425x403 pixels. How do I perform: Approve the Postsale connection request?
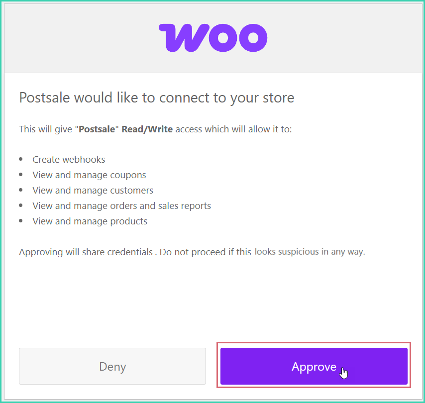pyautogui.click(x=314, y=367)
